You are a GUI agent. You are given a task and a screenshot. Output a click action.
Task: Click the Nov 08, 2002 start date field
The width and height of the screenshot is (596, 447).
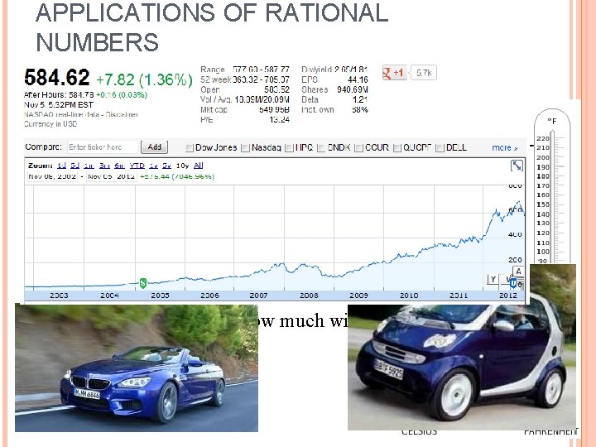coord(52,177)
